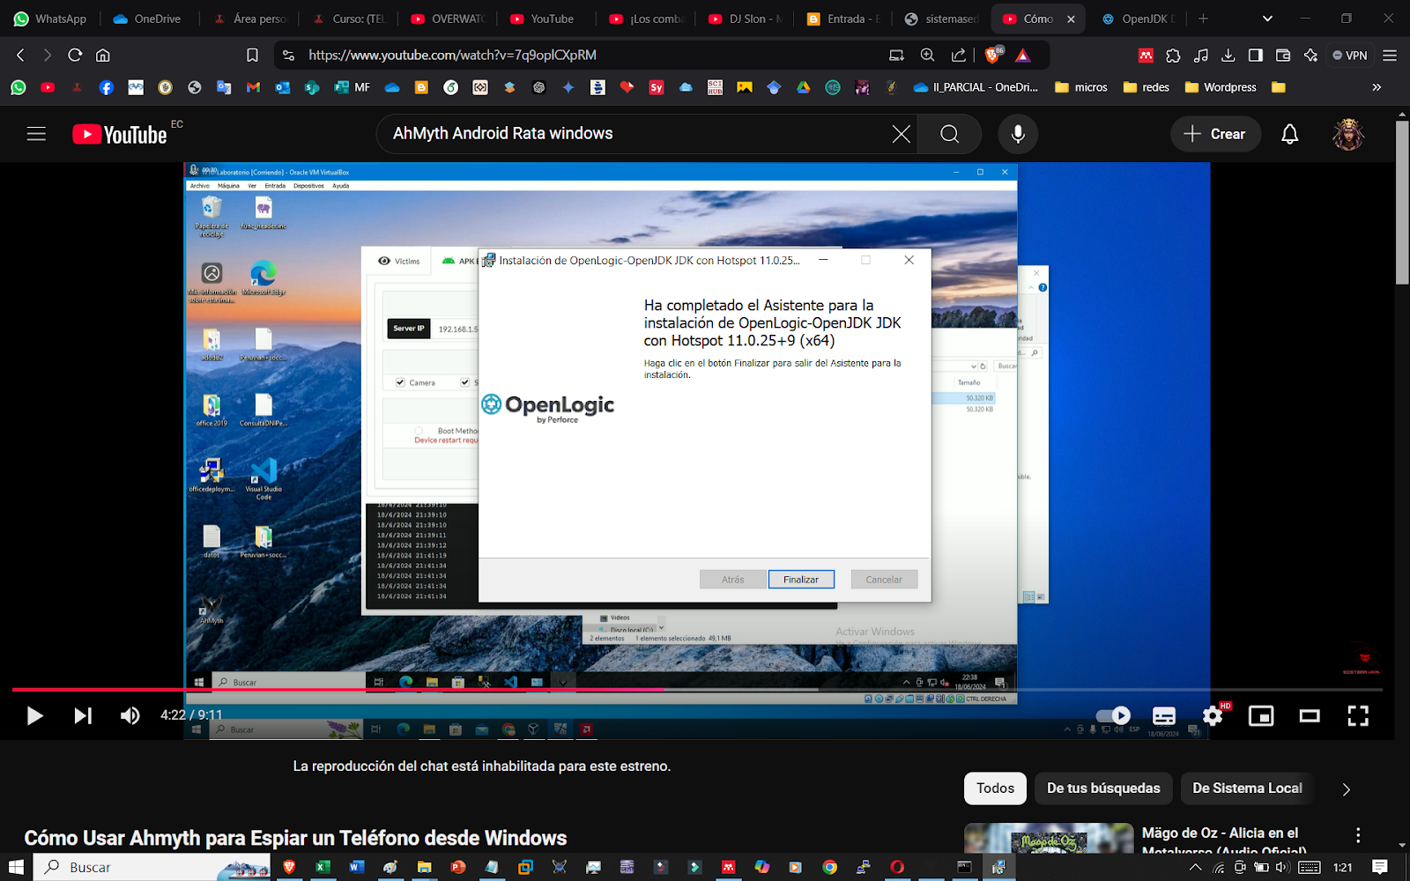Screen dimensions: 1410x881
Task: Skip to the next video
Action: pos(83,715)
